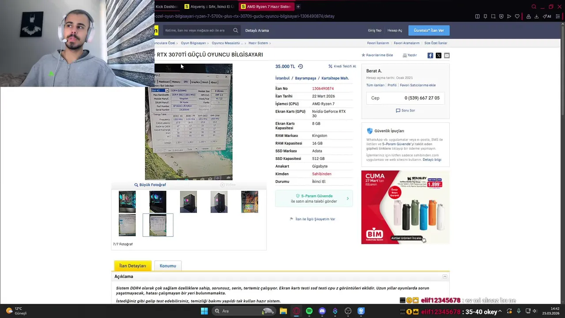The image size is (565, 318).
Task: Click the site search magnifier icon
Action: 235,30
